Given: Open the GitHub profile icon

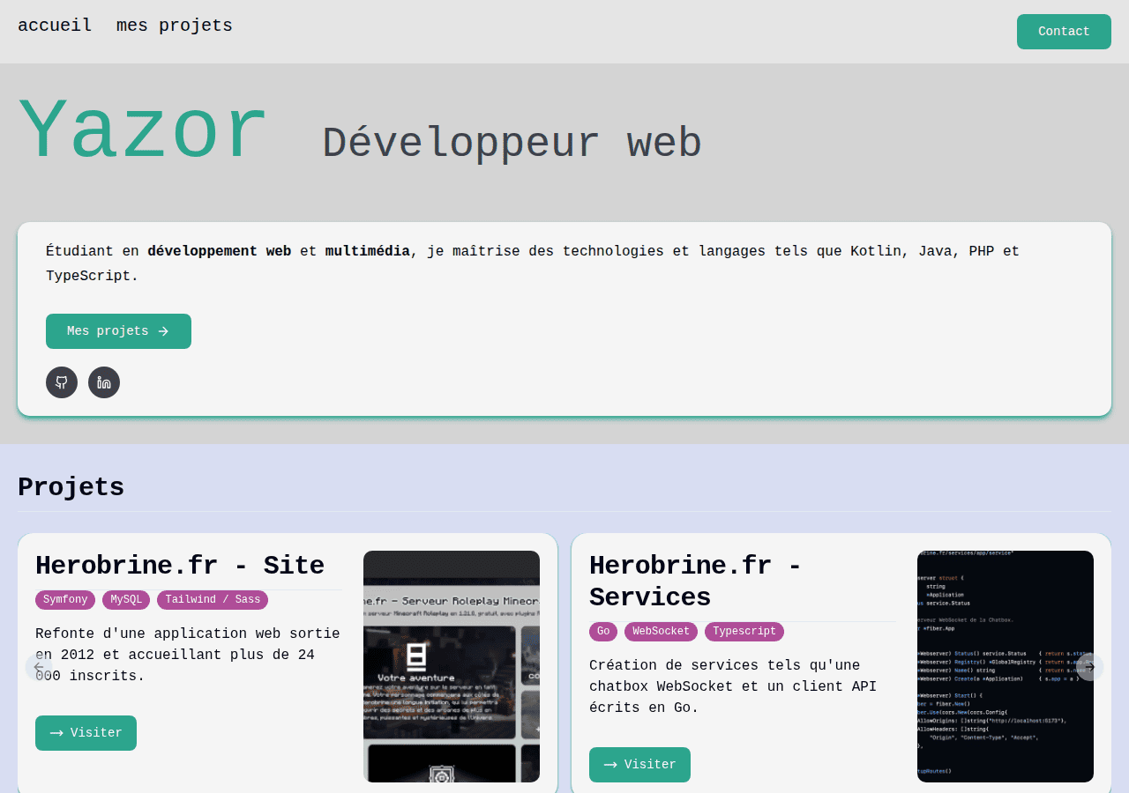Looking at the screenshot, I should click(62, 382).
